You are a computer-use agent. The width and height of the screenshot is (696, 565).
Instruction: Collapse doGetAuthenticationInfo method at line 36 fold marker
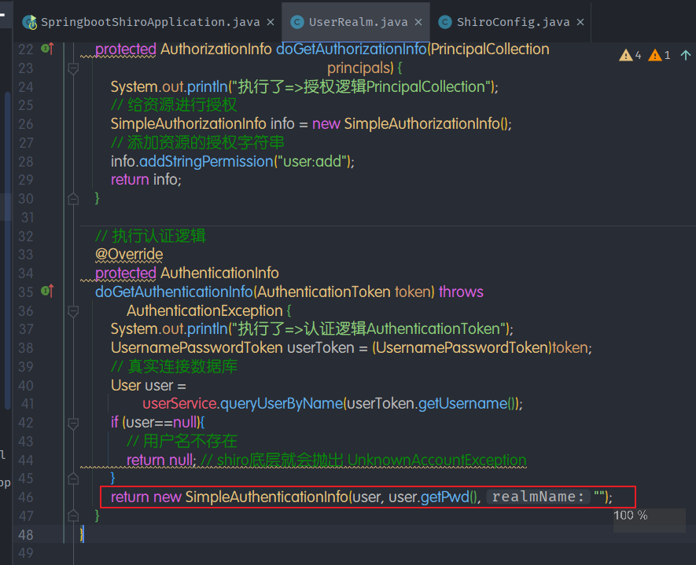point(73,310)
